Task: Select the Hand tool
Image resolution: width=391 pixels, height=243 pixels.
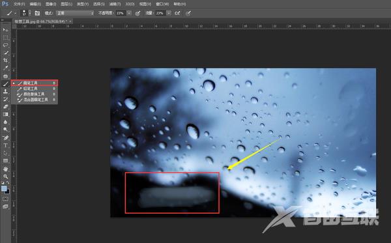Action: [5, 169]
